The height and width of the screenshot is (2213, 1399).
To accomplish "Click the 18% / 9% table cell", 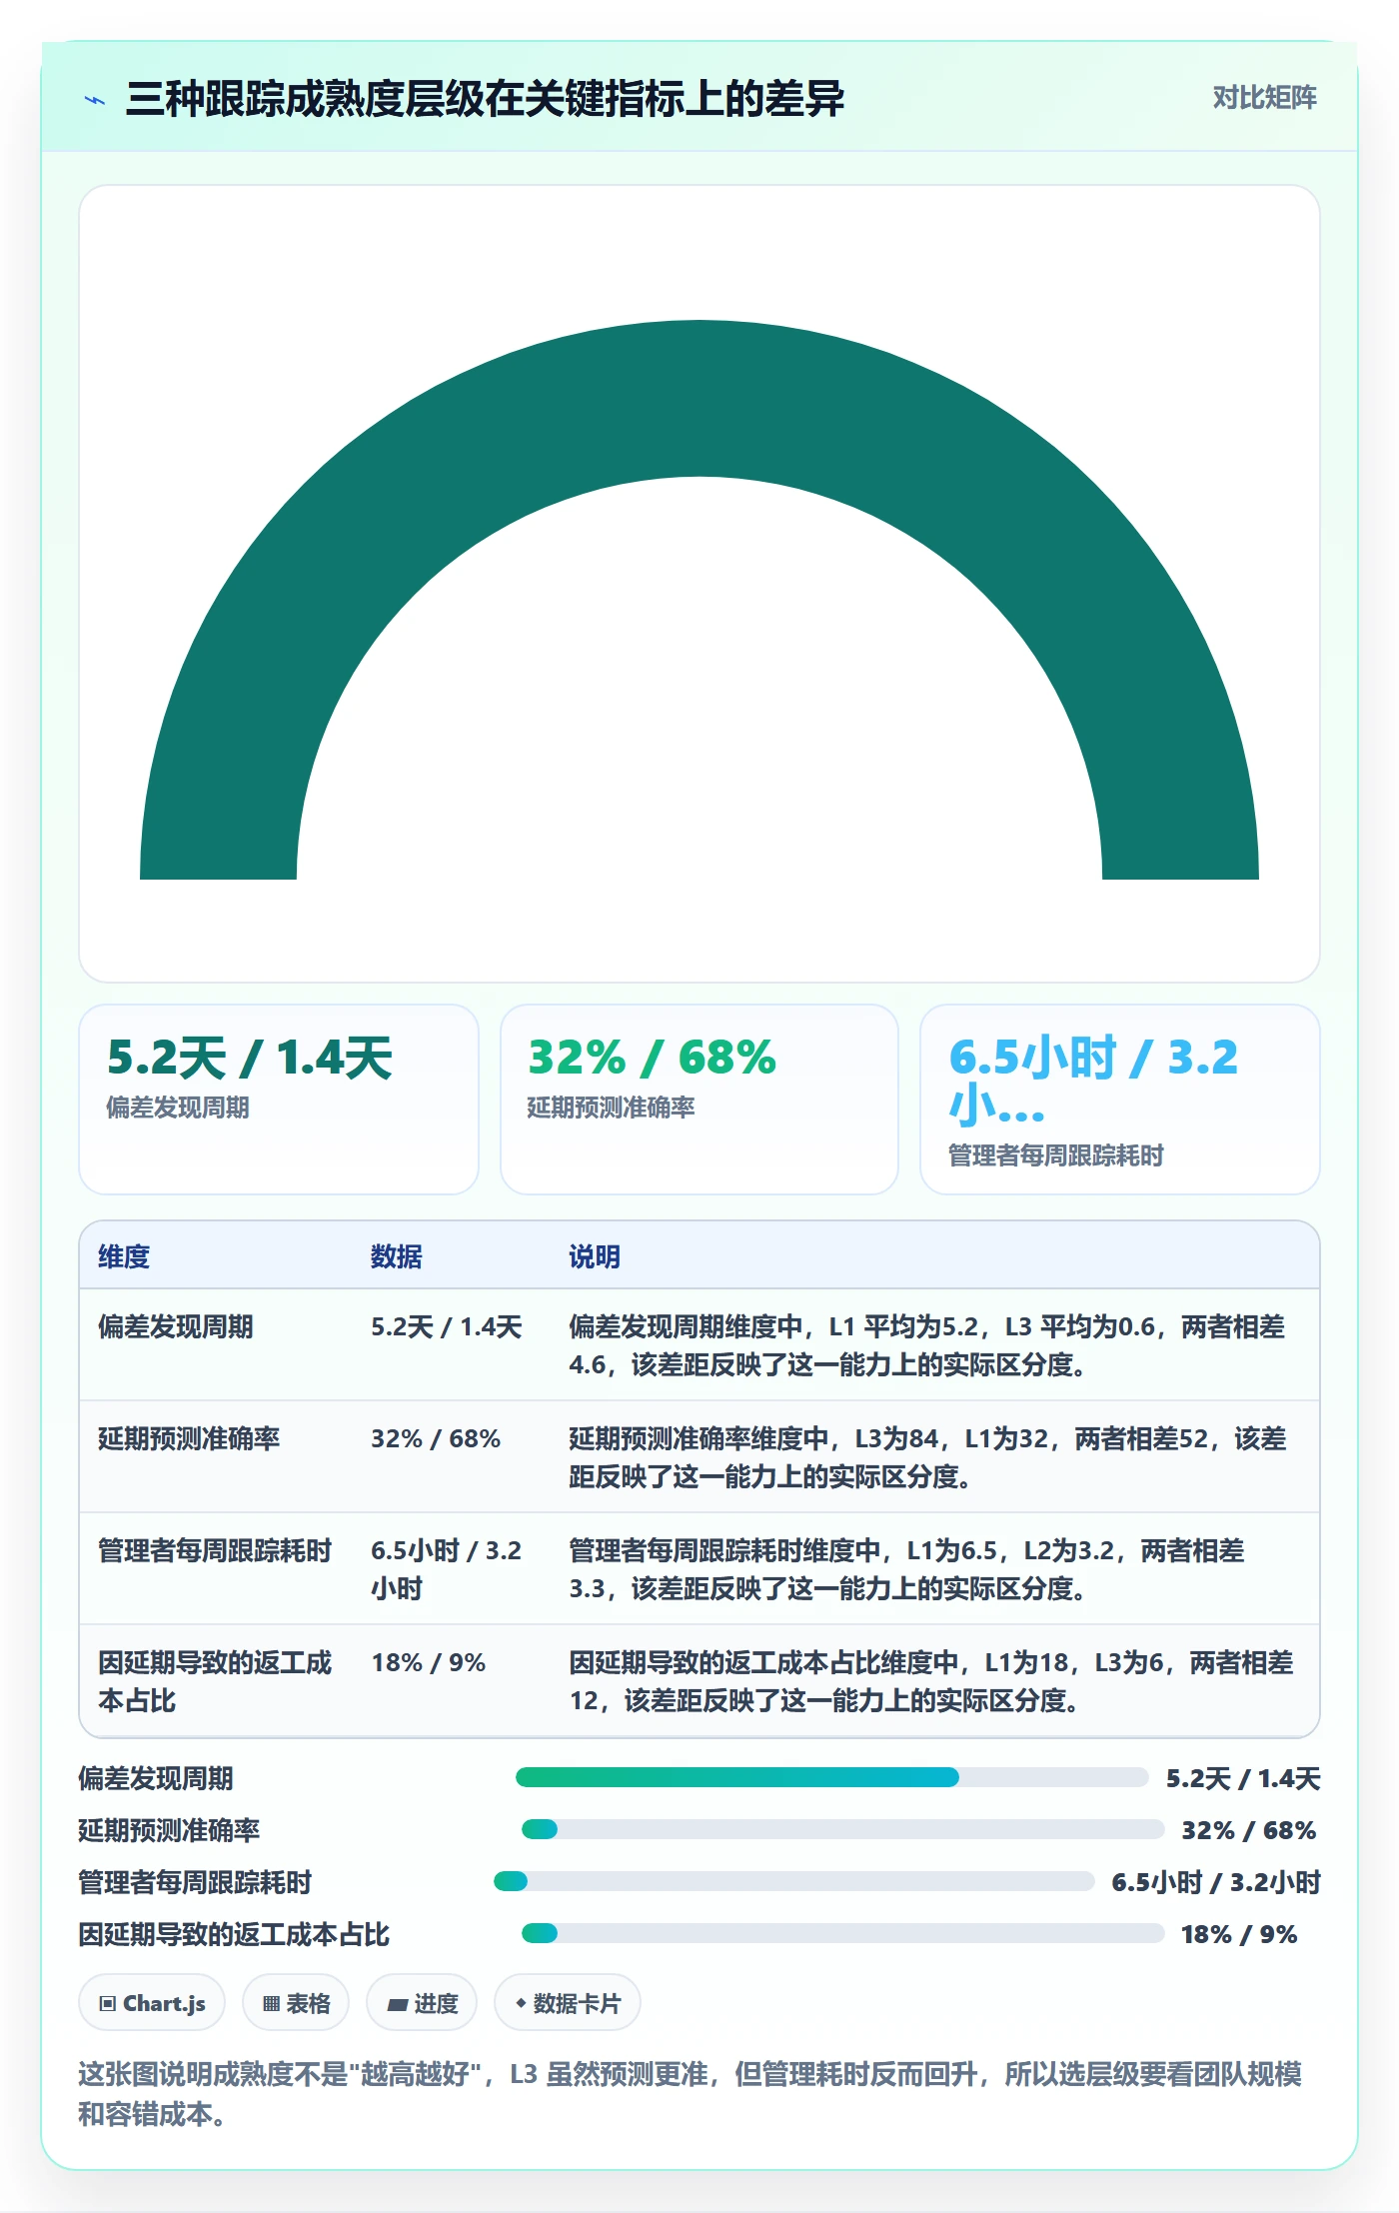I will pos(429,1662).
